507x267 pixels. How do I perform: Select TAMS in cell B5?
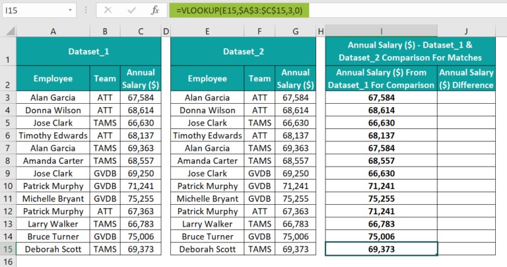pos(105,123)
